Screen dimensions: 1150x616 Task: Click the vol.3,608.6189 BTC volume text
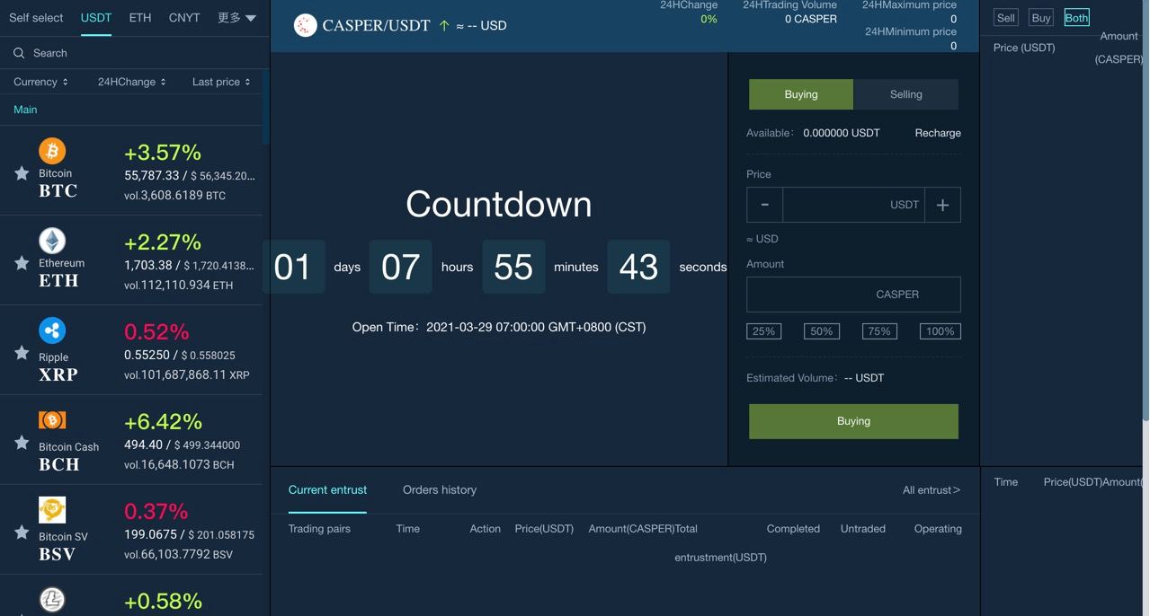(x=174, y=195)
